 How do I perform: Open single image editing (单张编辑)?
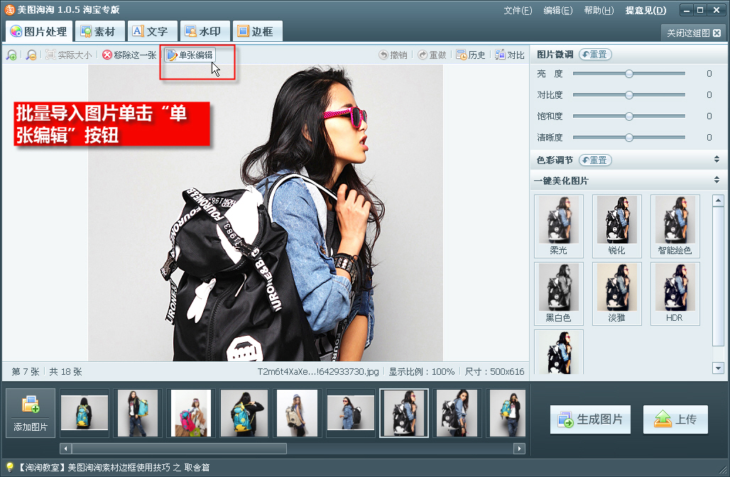coord(190,55)
